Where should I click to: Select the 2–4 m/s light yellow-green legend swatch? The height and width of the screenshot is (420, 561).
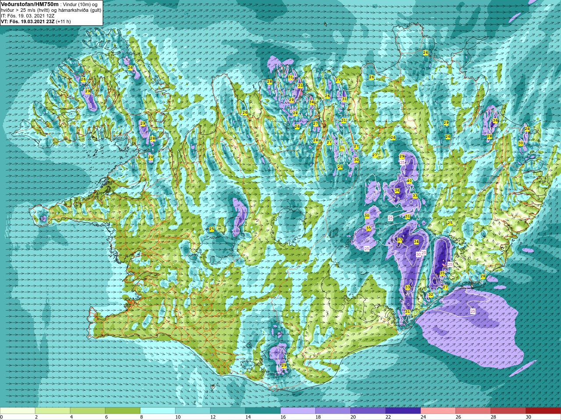point(53,411)
